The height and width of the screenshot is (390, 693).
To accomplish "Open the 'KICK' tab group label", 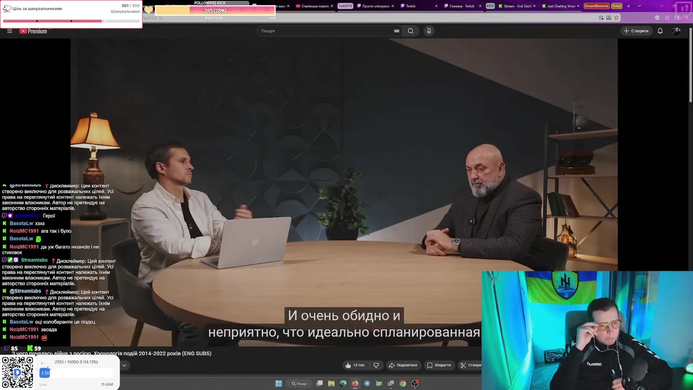I will (490, 6).
